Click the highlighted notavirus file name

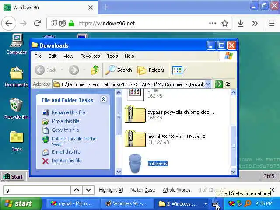157,164
